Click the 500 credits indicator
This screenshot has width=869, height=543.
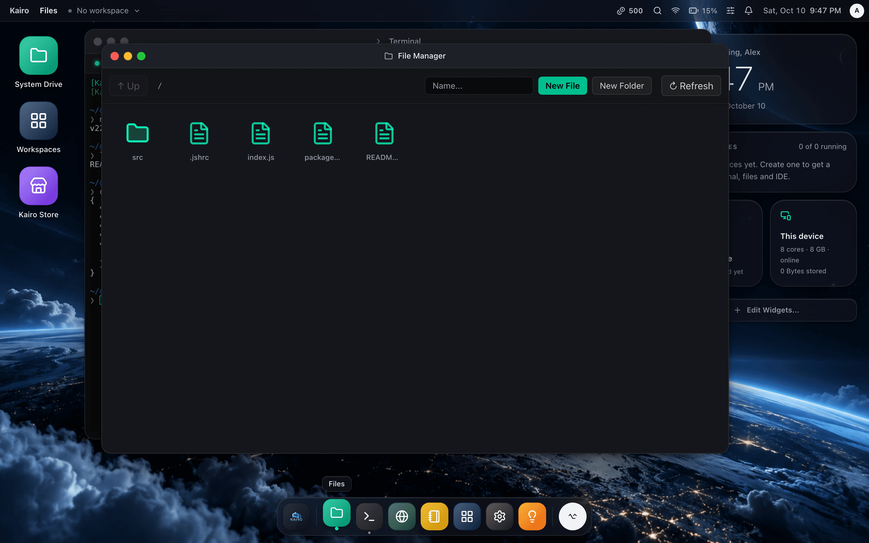630,11
